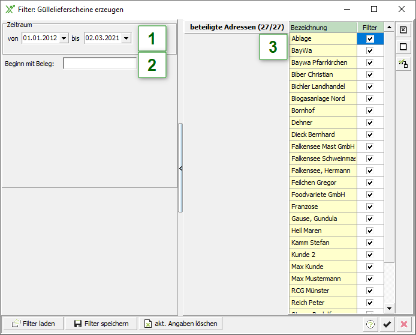Toggle filter checkbox for Max Mustermann
The image size is (416, 335).
[x=370, y=279]
